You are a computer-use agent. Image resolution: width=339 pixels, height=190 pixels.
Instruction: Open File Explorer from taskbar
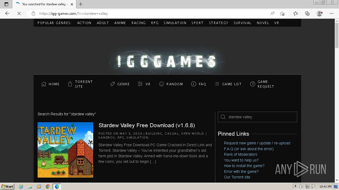30,187
